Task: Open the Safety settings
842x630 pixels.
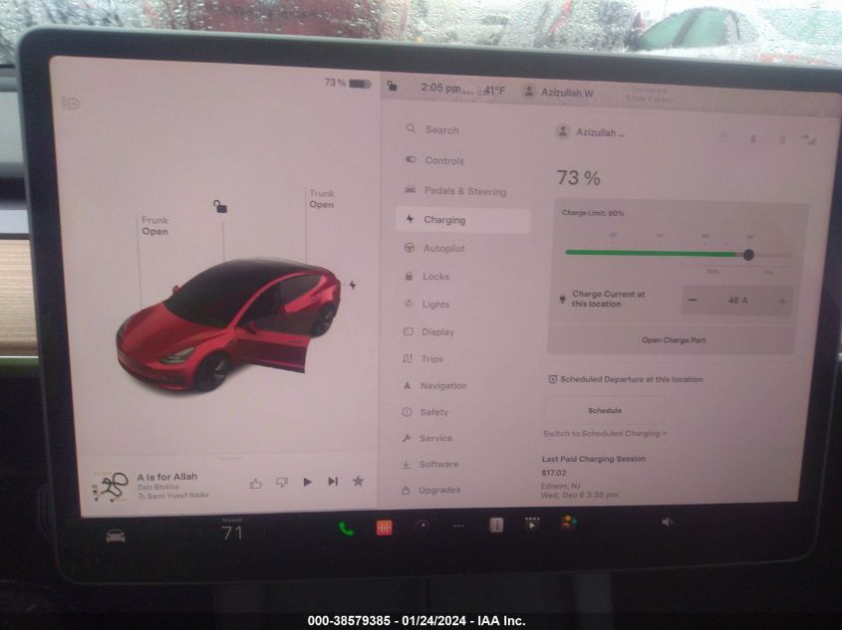Action: (x=424, y=412)
